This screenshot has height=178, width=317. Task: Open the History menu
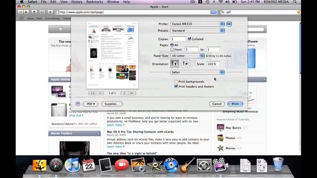click(x=77, y=2)
